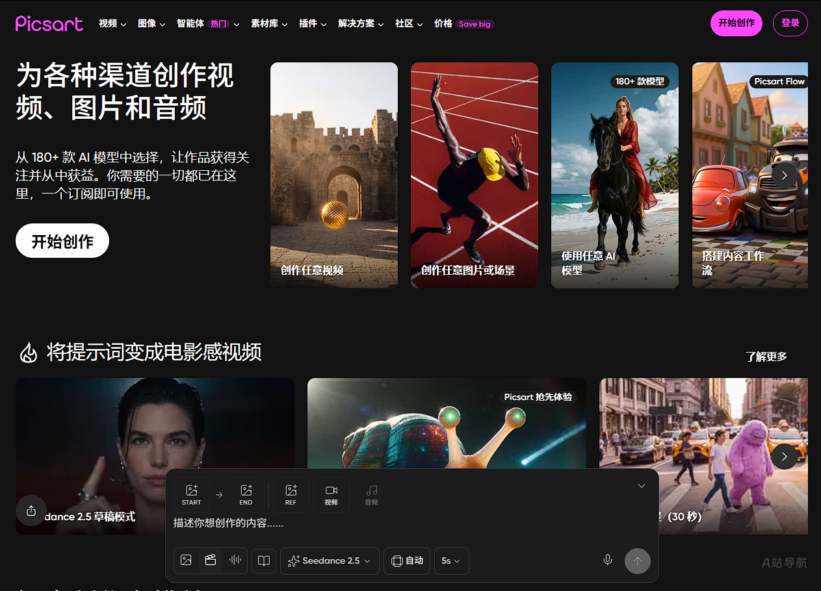The width and height of the screenshot is (821, 591).
Task: Open the 创作任意视频 castle card
Action: point(334,175)
